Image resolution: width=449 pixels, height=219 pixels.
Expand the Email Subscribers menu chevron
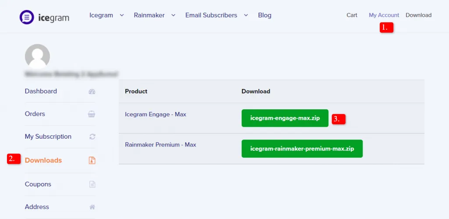pyautogui.click(x=246, y=15)
